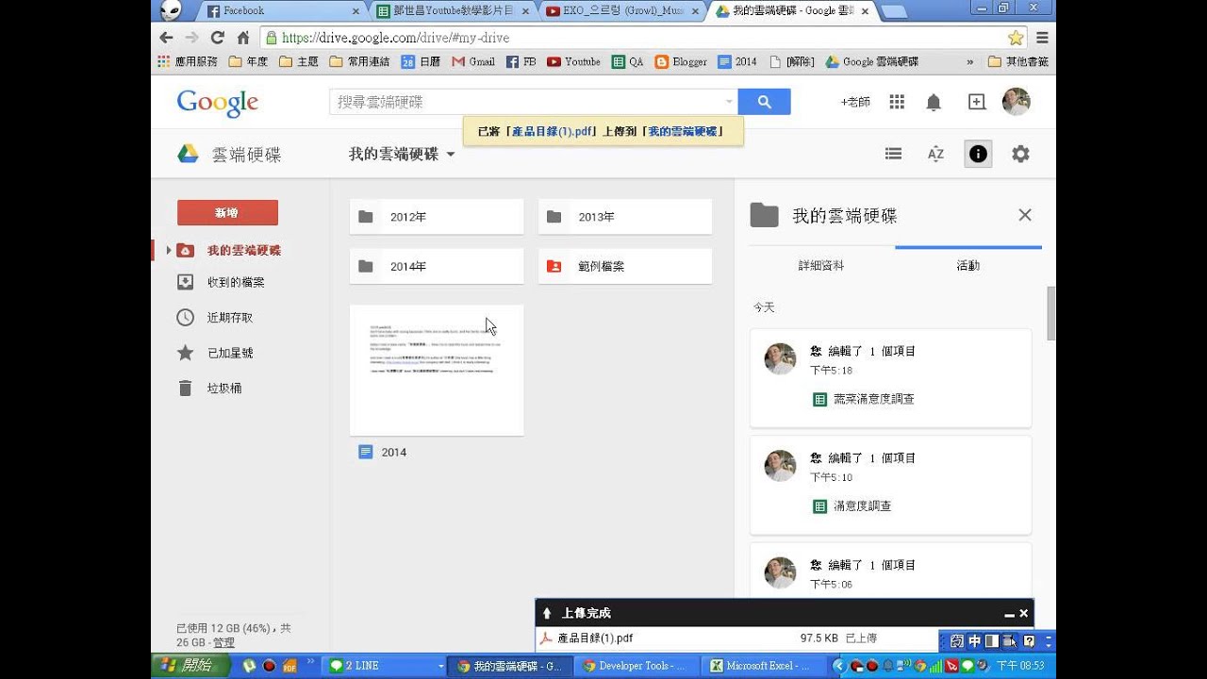Open the Chrome menu
This screenshot has height=679, width=1207.
coord(1042,38)
